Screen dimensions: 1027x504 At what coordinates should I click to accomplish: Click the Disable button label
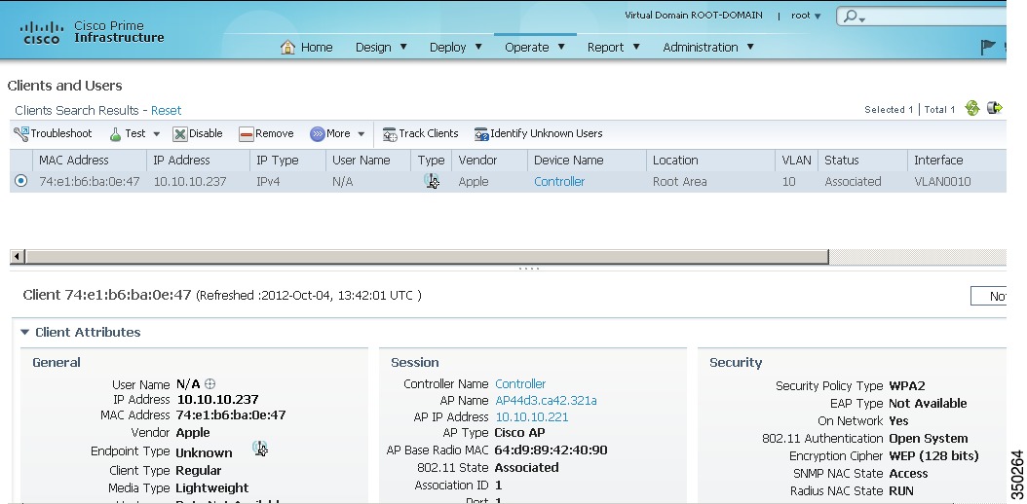(x=206, y=133)
